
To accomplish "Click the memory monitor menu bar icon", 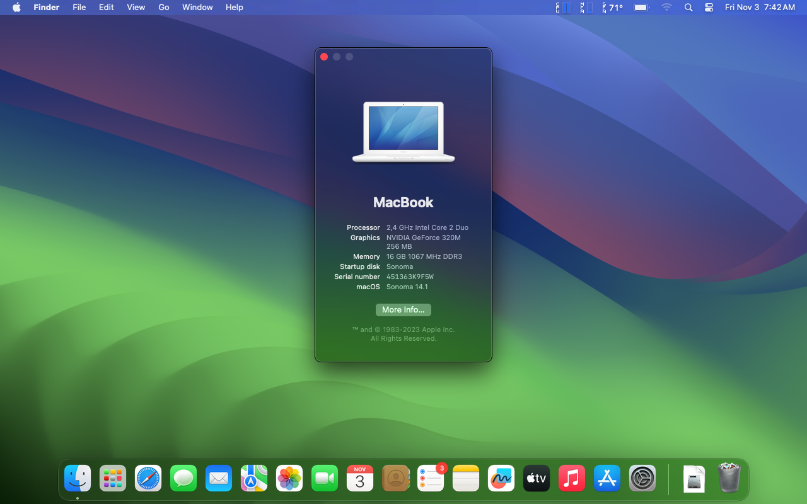I will coord(586,8).
